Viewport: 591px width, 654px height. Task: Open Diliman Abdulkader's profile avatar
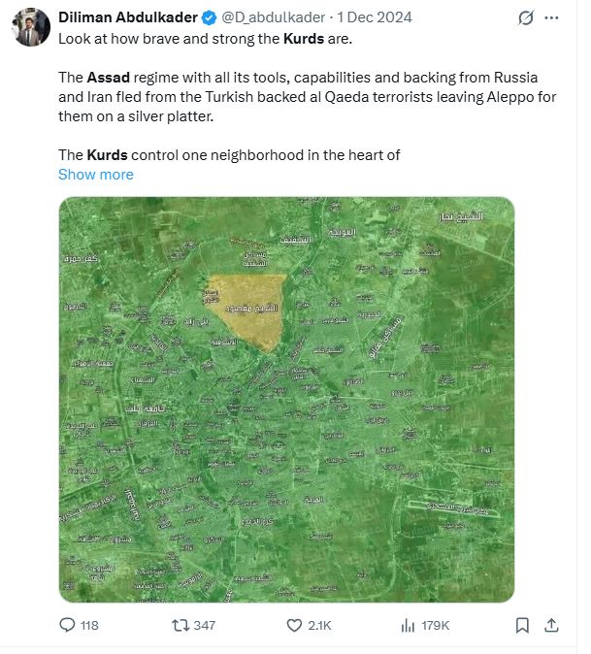click(x=31, y=27)
